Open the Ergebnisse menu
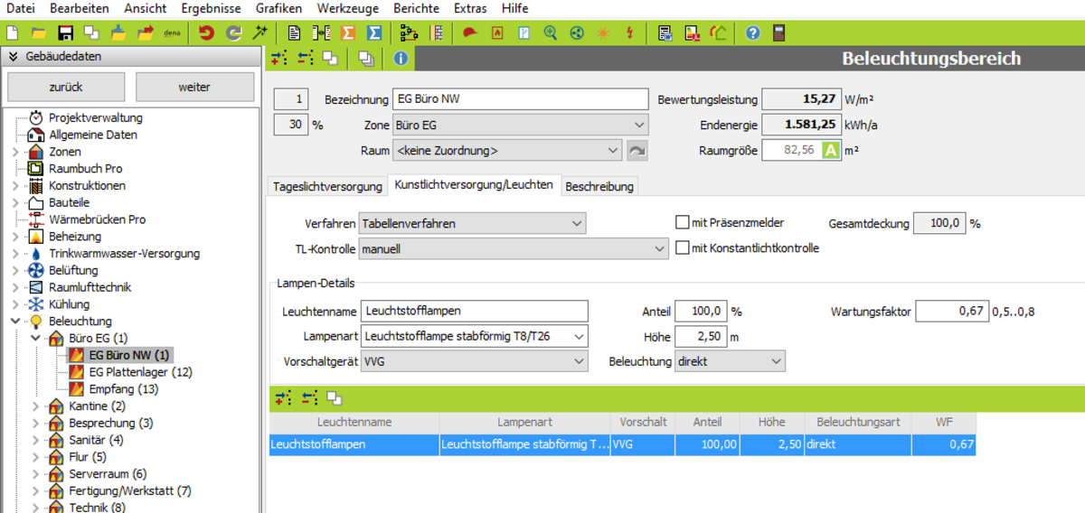The image size is (1085, 513). pos(211,8)
